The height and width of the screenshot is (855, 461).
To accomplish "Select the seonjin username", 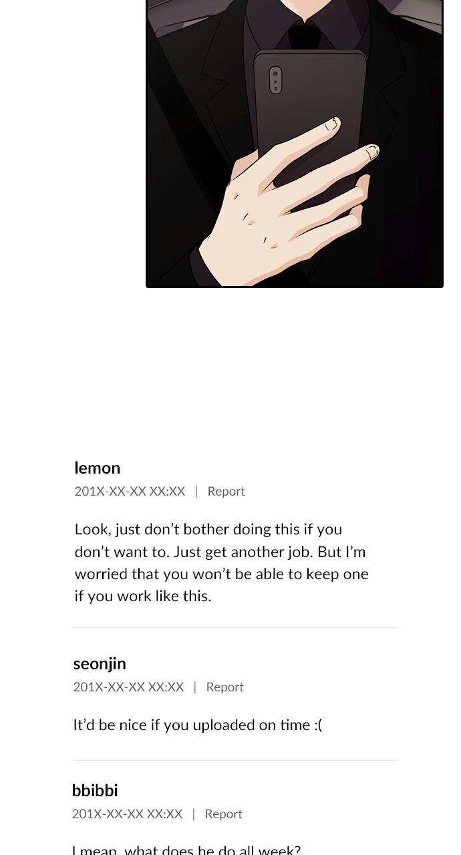I will pyautogui.click(x=100, y=663).
